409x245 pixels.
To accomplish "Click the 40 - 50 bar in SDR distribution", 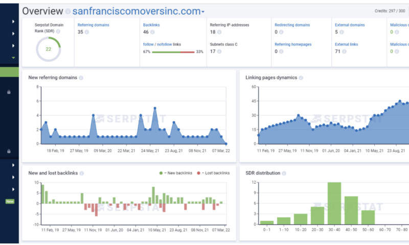I will [351, 210].
